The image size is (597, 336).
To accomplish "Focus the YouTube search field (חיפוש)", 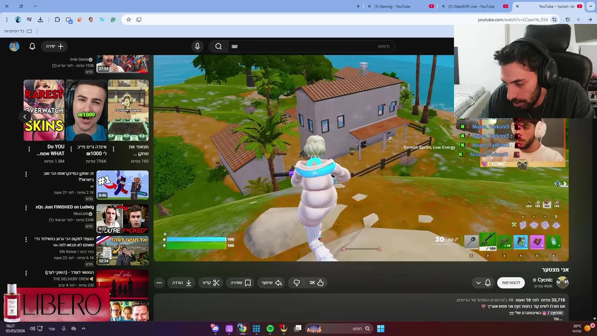I will tap(311, 46).
